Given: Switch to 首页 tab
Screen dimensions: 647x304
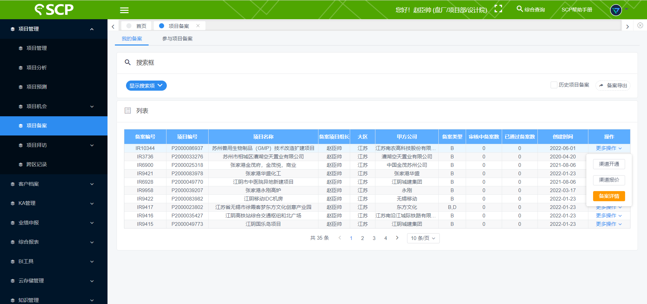Looking at the screenshot, I should pyautogui.click(x=136, y=26).
